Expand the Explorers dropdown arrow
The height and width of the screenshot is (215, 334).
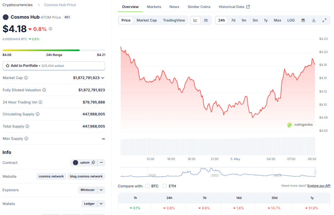coord(101,190)
